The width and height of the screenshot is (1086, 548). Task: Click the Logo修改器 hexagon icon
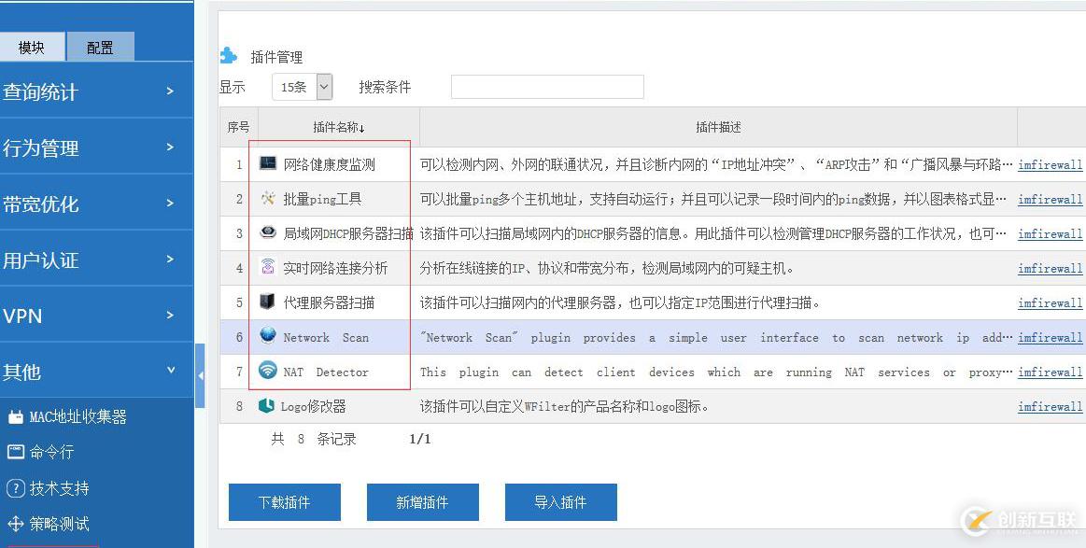266,405
